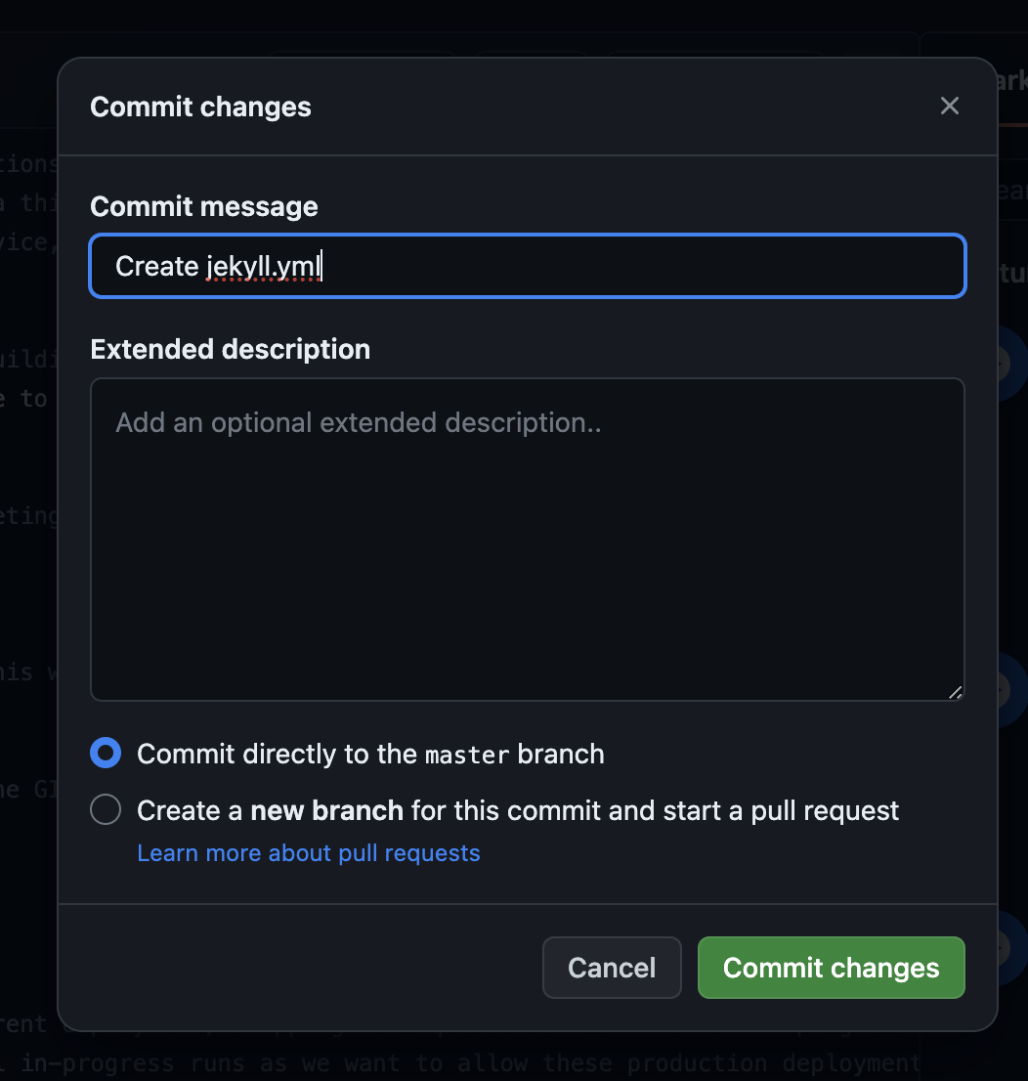Click inside the Extended description textarea
The width and height of the screenshot is (1028, 1081).
pyautogui.click(x=528, y=540)
